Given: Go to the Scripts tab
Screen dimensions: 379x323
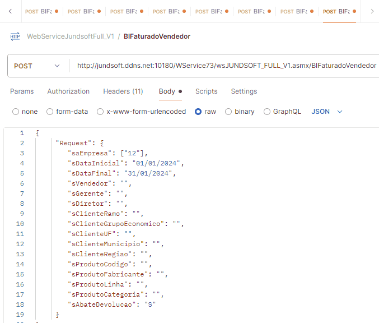Looking at the screenshot, I should coord(206,91).
